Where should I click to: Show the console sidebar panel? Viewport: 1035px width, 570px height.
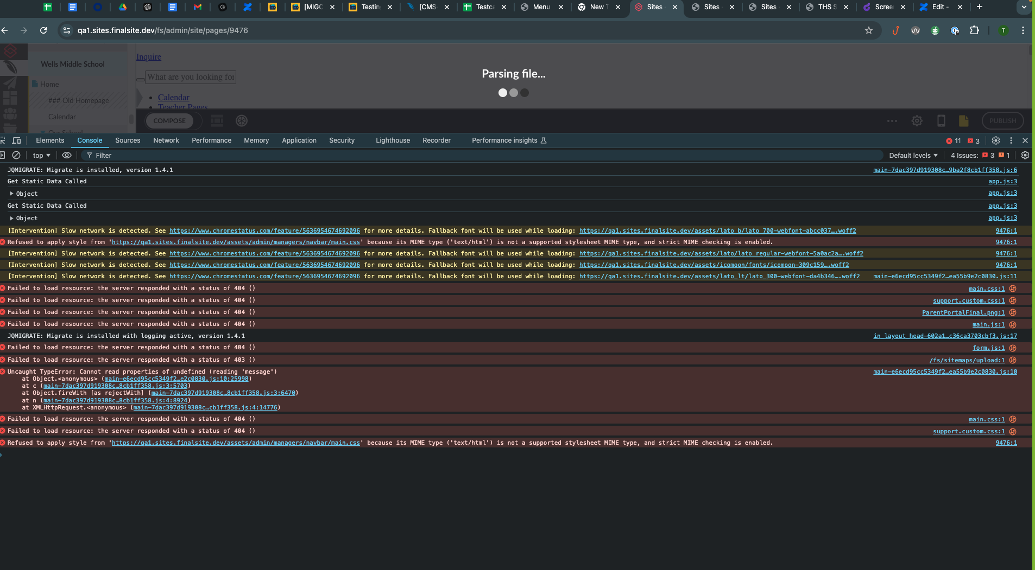pyautogui.click(x=3, y=155)
